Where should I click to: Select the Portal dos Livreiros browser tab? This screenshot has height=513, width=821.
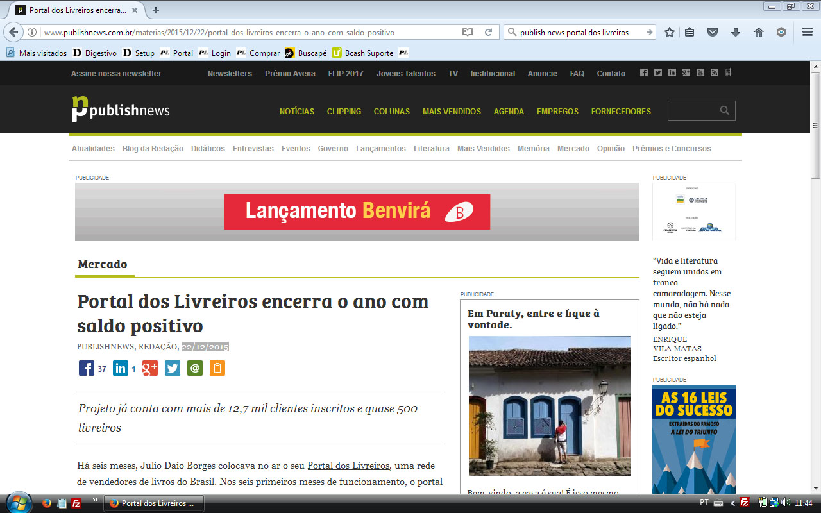pos(76,10)
